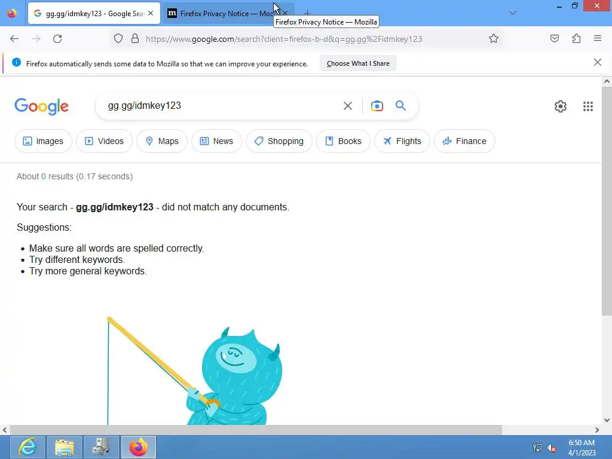The height and width of the screenshot is (459, 612).
Task: Click the scroll left arrow
Action: click(x=5, y=430)
